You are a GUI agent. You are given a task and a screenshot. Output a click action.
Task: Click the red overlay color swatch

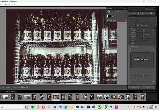[x=124, y=21]
